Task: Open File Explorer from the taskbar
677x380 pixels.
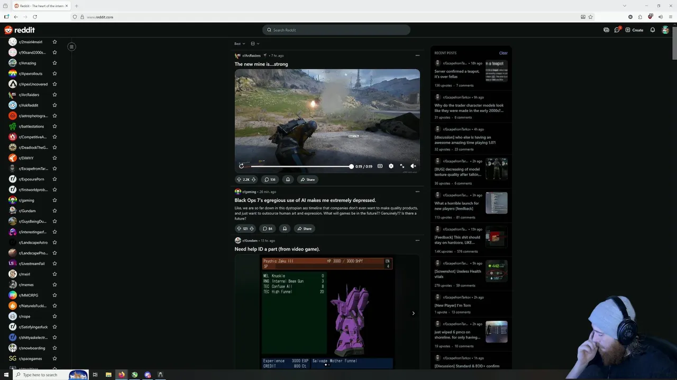Action: (108, 375)
